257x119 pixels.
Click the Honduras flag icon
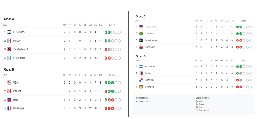141,67
